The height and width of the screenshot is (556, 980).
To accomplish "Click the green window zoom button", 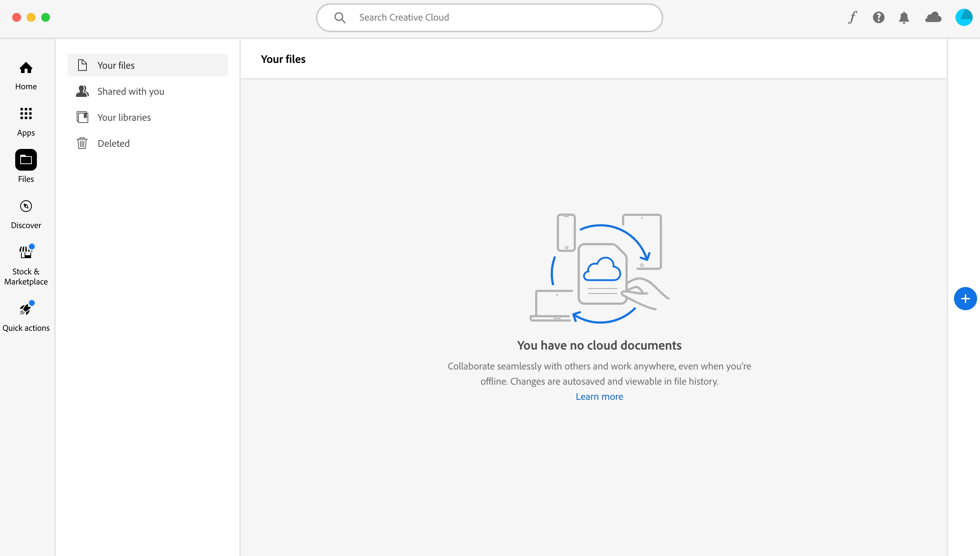I will 46,18.
